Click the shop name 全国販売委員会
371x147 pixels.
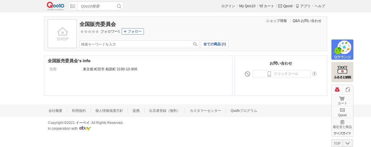pyautogui.click(x=98, y=24)
